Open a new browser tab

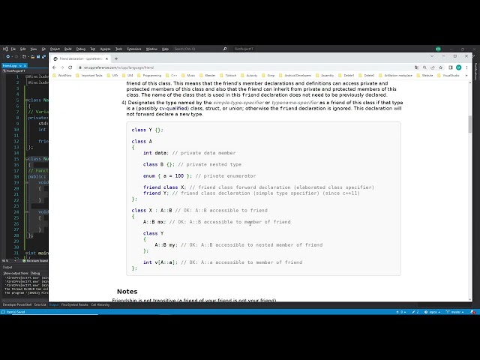pyautogui.click(x=116, y=58)
